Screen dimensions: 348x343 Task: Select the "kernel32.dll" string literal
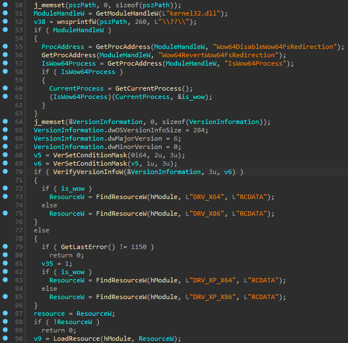193,13
